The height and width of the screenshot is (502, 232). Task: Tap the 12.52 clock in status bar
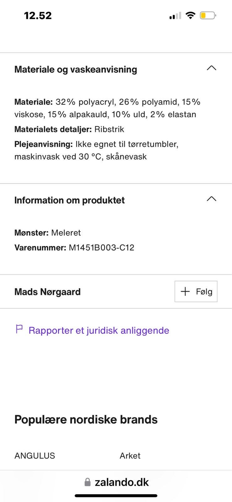pos(38,15)
